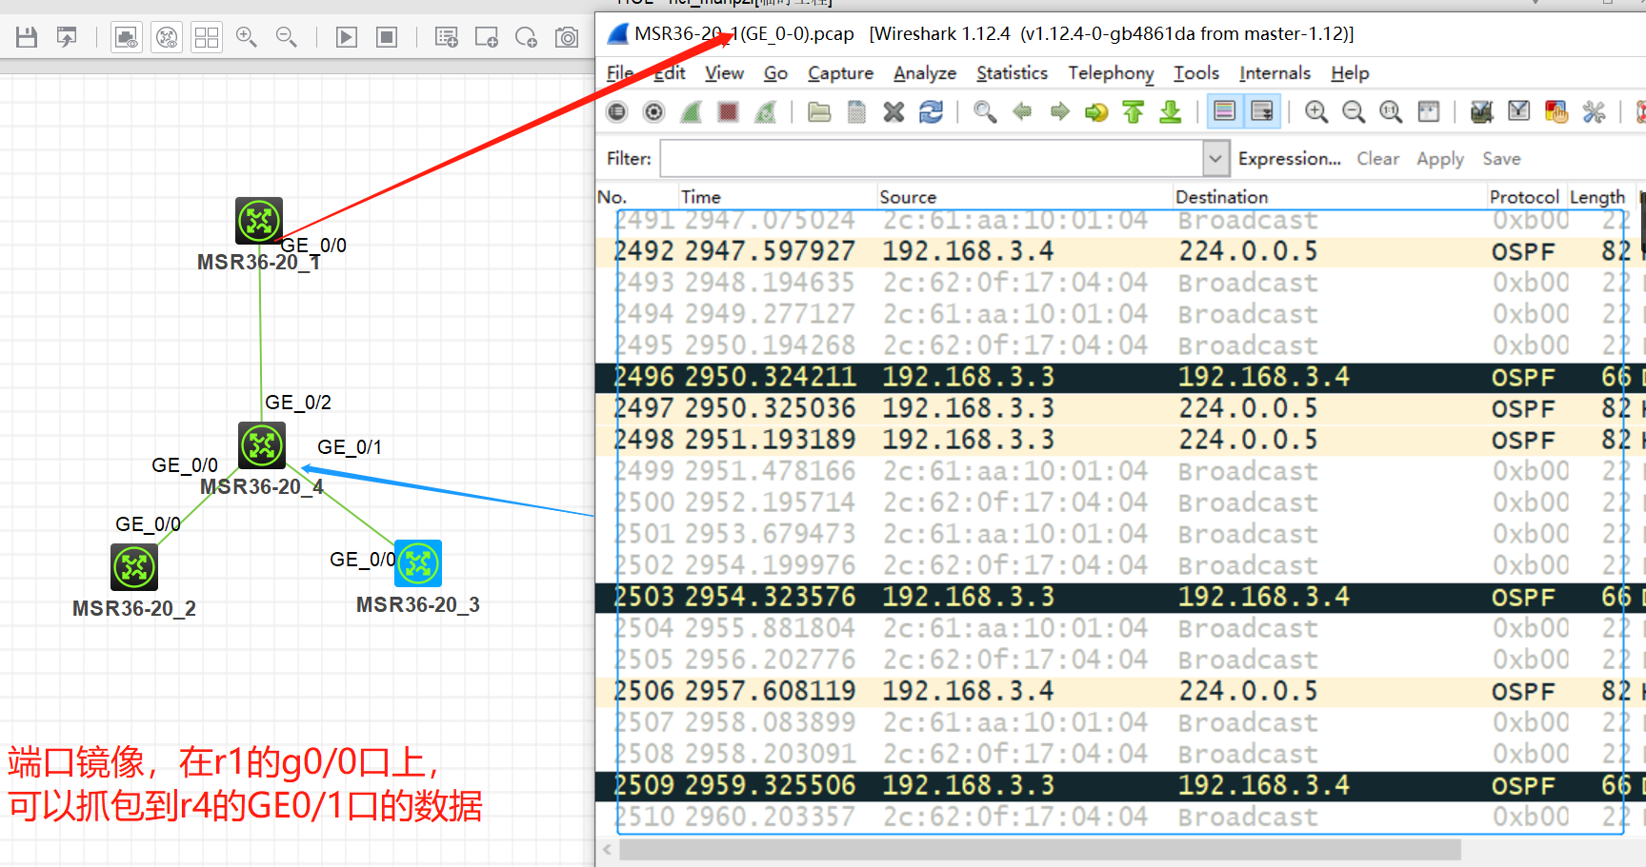This screenshot has height=867, width=1646.
Task: Click the go to last packet icon
Action: (1171, 112)
